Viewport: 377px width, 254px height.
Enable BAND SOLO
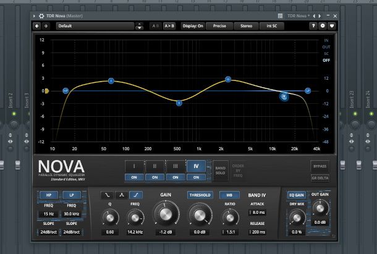[x=220, y=171]
